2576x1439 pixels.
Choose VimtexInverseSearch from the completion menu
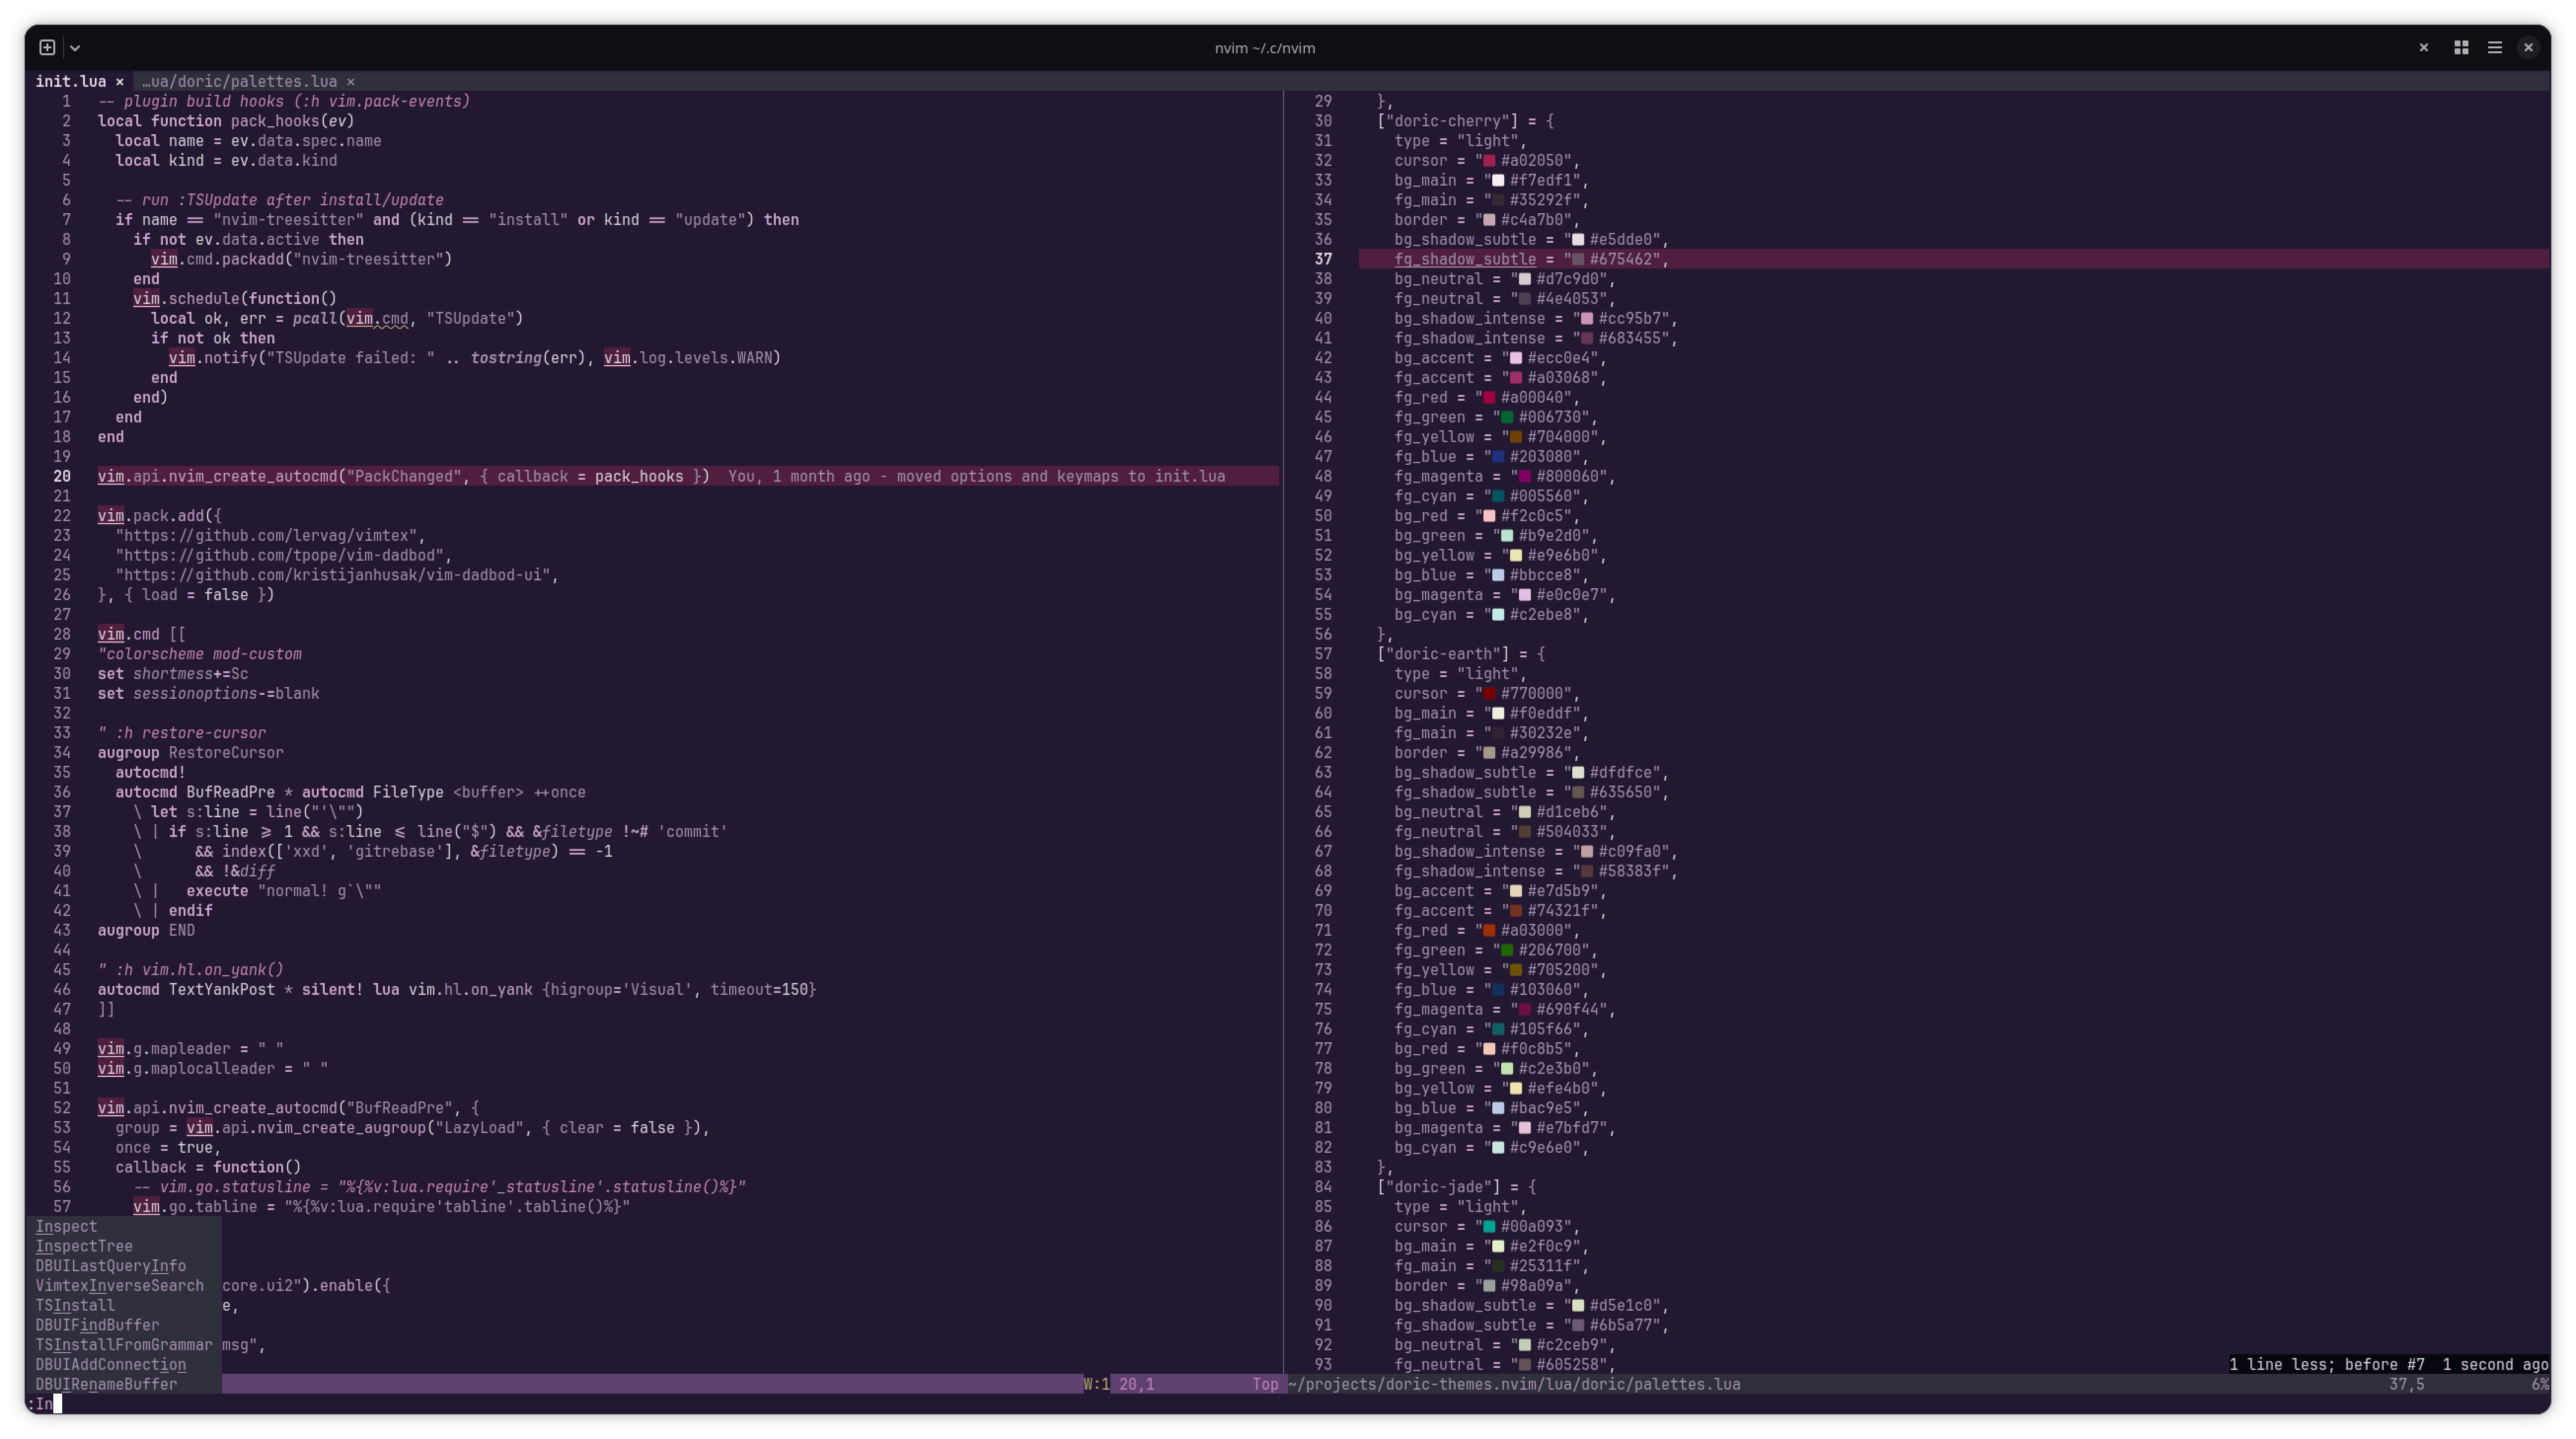[119, 1286]
